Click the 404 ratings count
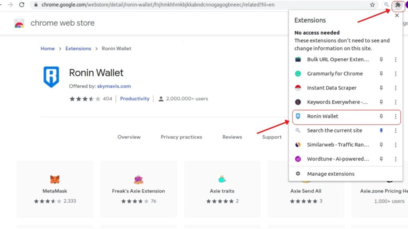This screenshot has width=408, height=229. point(107,99)
